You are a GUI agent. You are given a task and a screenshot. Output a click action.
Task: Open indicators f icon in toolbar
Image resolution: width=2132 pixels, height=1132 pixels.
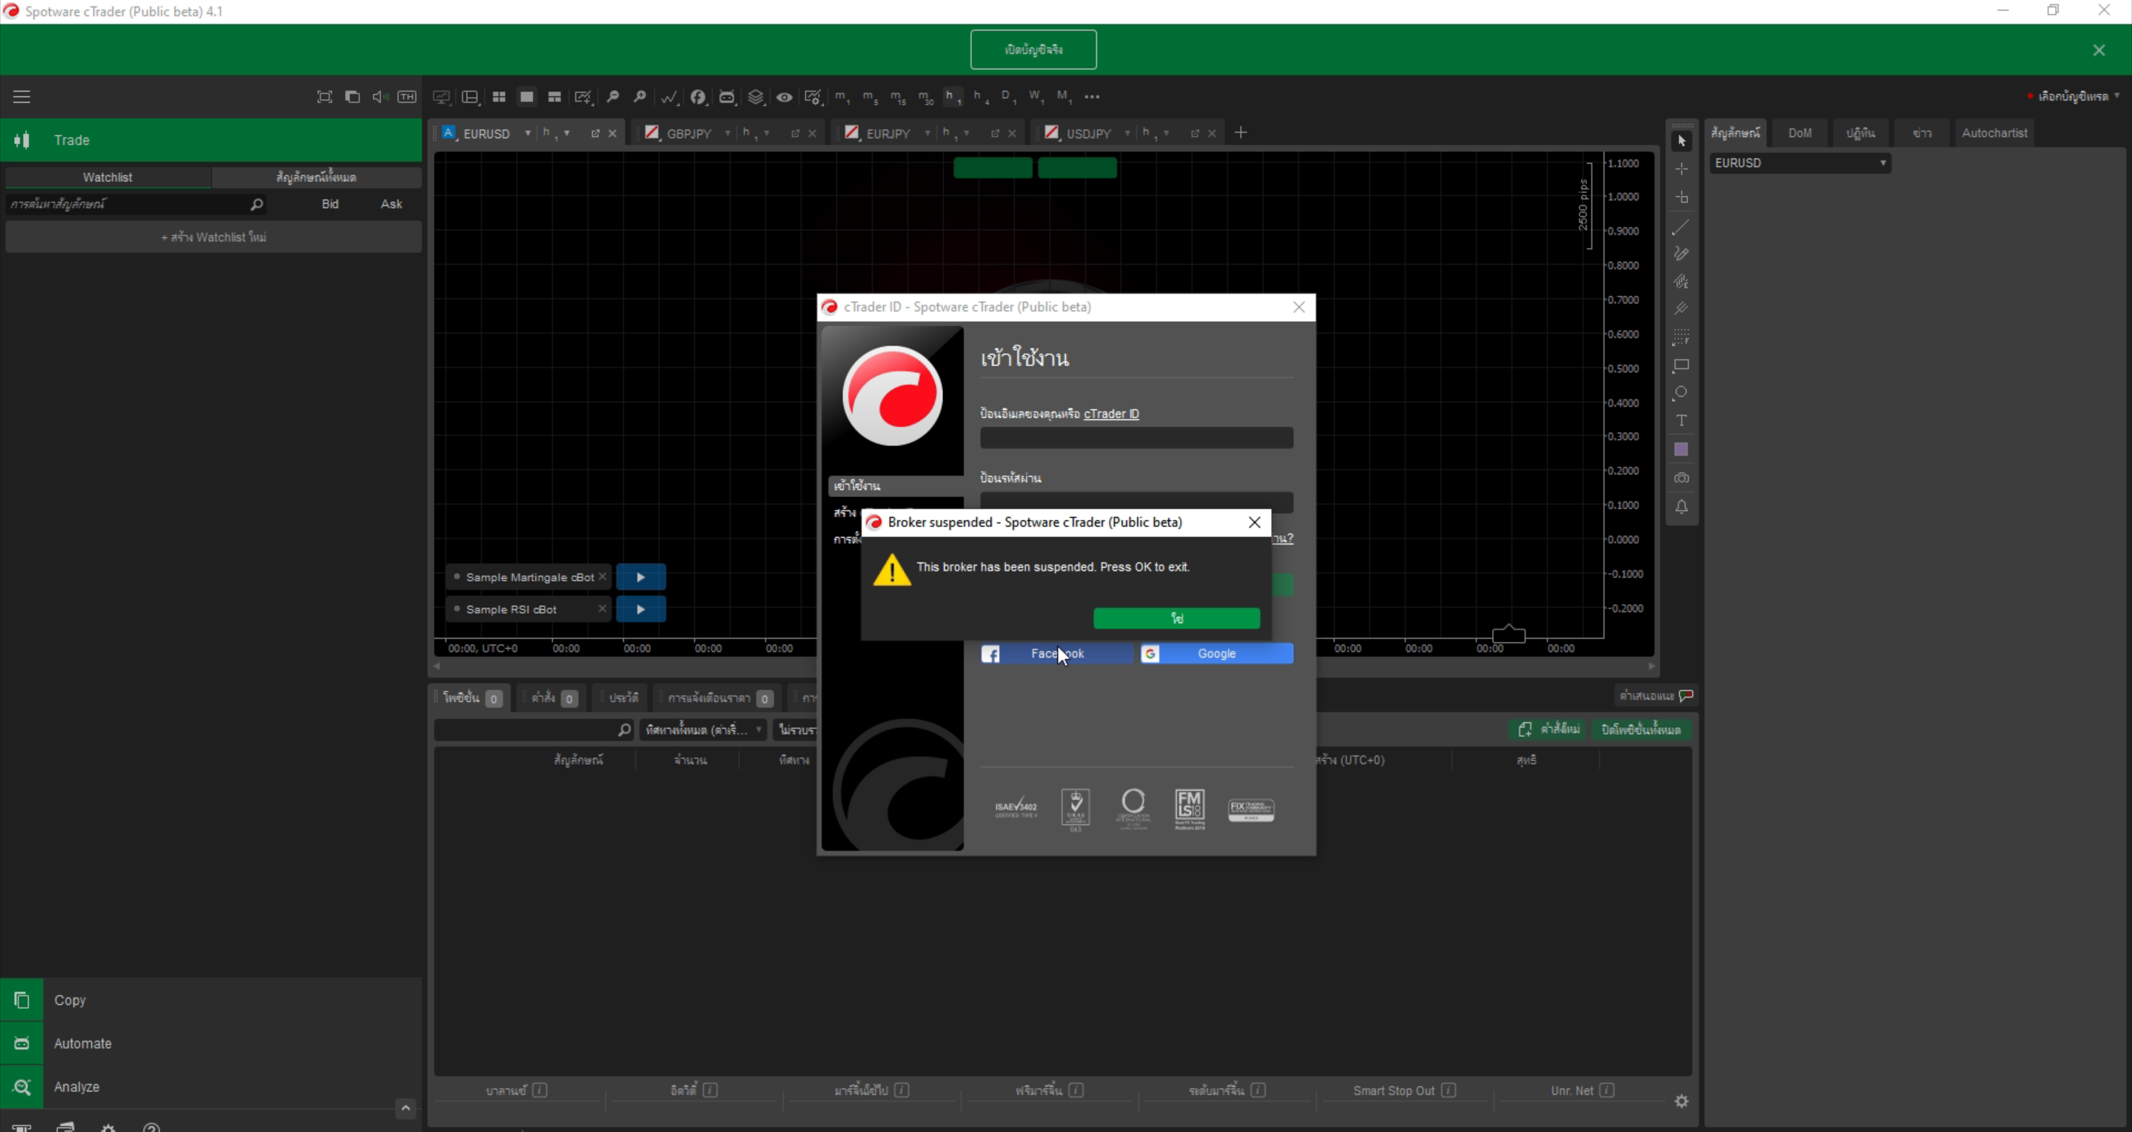(x=699, y=97)
